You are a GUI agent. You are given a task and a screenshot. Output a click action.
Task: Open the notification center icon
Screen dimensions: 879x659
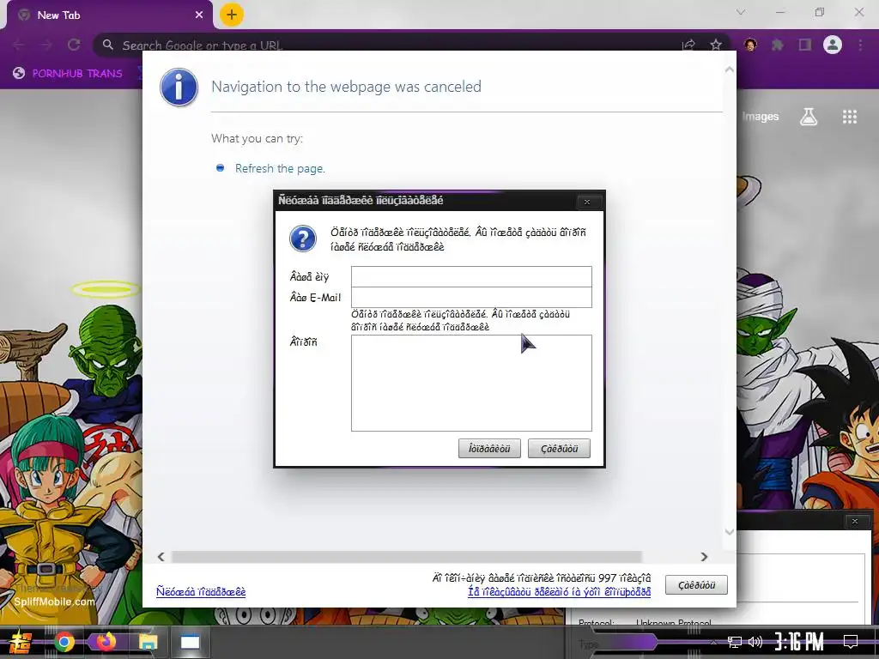click(x=851, y=642)
